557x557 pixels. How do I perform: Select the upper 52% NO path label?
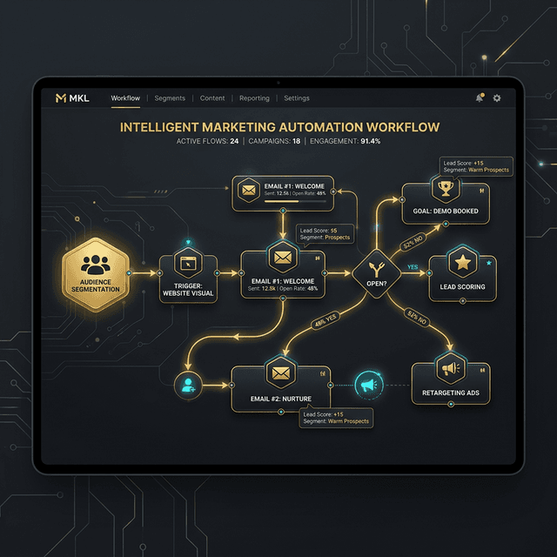coord(413,242)
